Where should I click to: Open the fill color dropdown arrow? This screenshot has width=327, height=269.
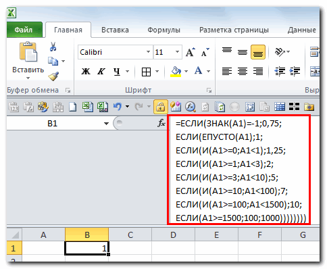pos(186,72)
